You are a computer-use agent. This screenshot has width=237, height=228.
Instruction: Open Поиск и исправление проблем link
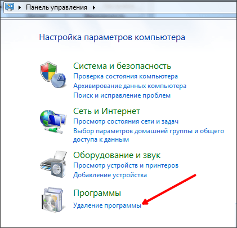[x=122, y=95]
